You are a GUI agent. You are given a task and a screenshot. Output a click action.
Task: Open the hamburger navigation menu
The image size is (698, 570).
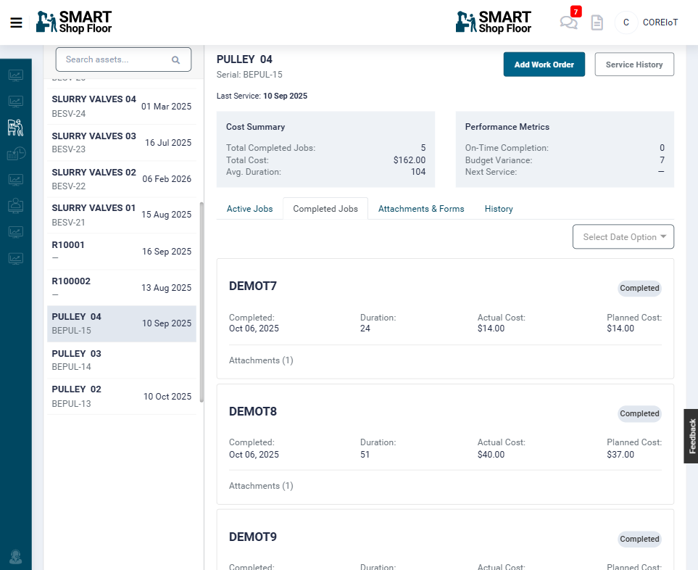16,22
